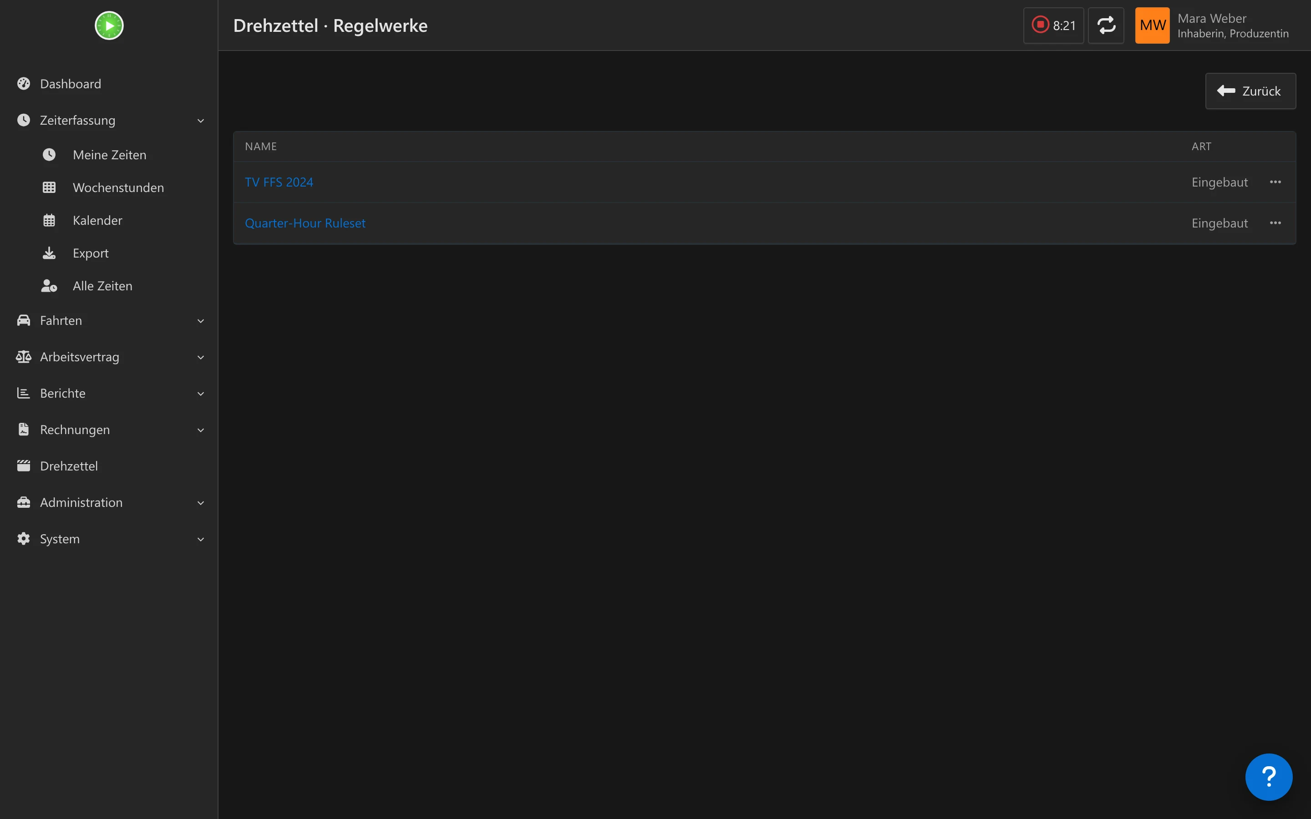Image resolution: width=1311 pixels, height=819 pixels.
Task: Click the Rechnungen invoice icon
Action: click(x=23, y=429)
